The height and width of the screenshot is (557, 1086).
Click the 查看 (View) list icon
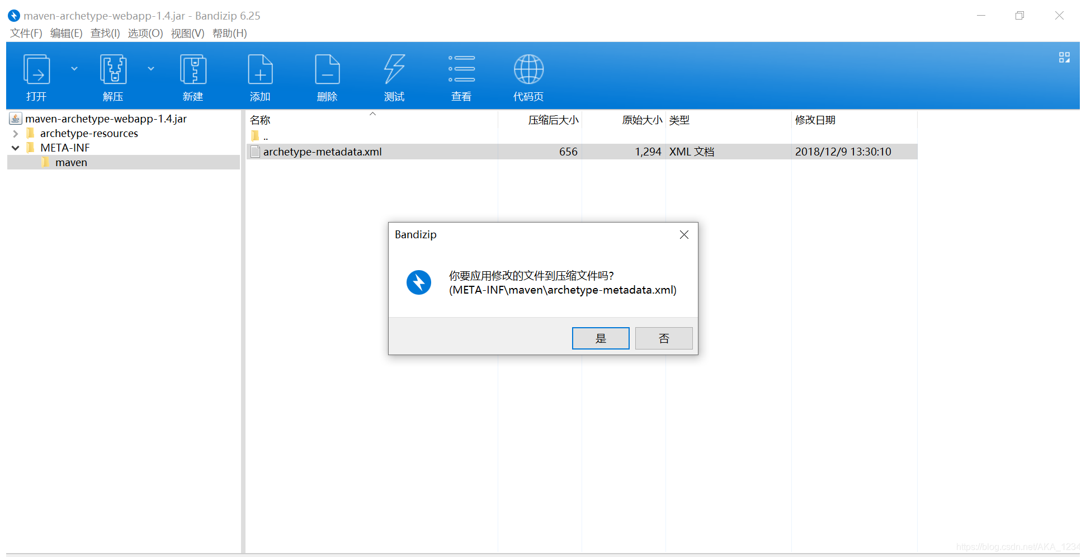[461, 69]
